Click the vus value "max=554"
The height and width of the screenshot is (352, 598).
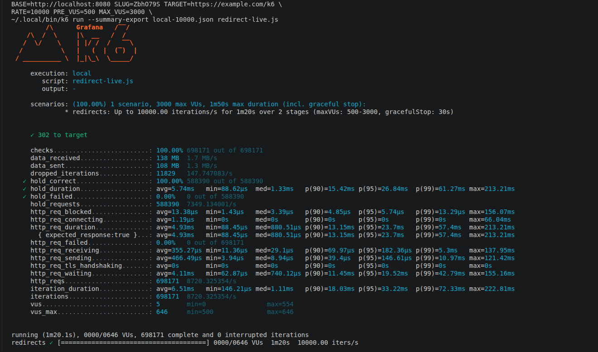(280, 304)
